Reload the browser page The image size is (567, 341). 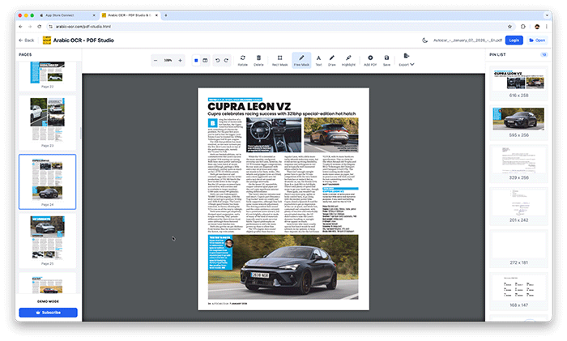40,27
